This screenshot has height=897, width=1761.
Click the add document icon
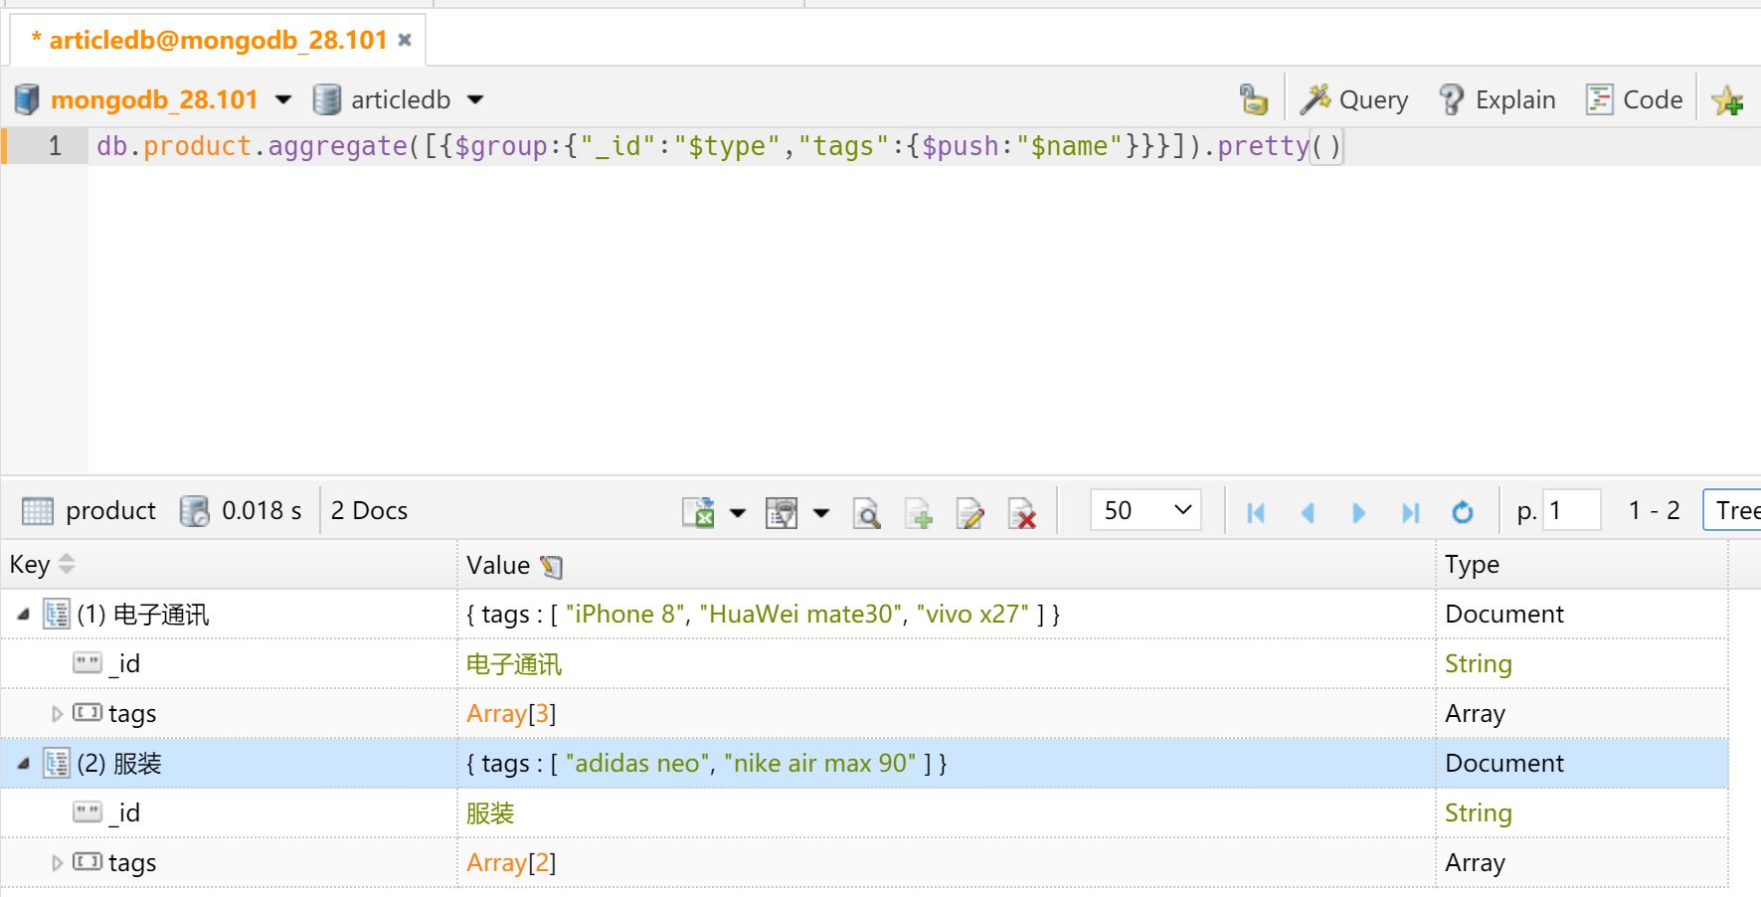click(919, 513)
